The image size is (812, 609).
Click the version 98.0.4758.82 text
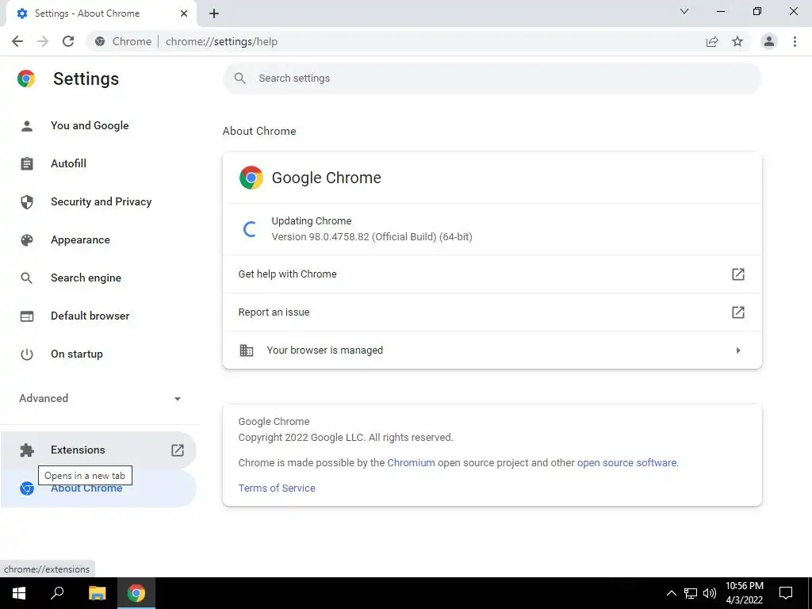(372, 236)
